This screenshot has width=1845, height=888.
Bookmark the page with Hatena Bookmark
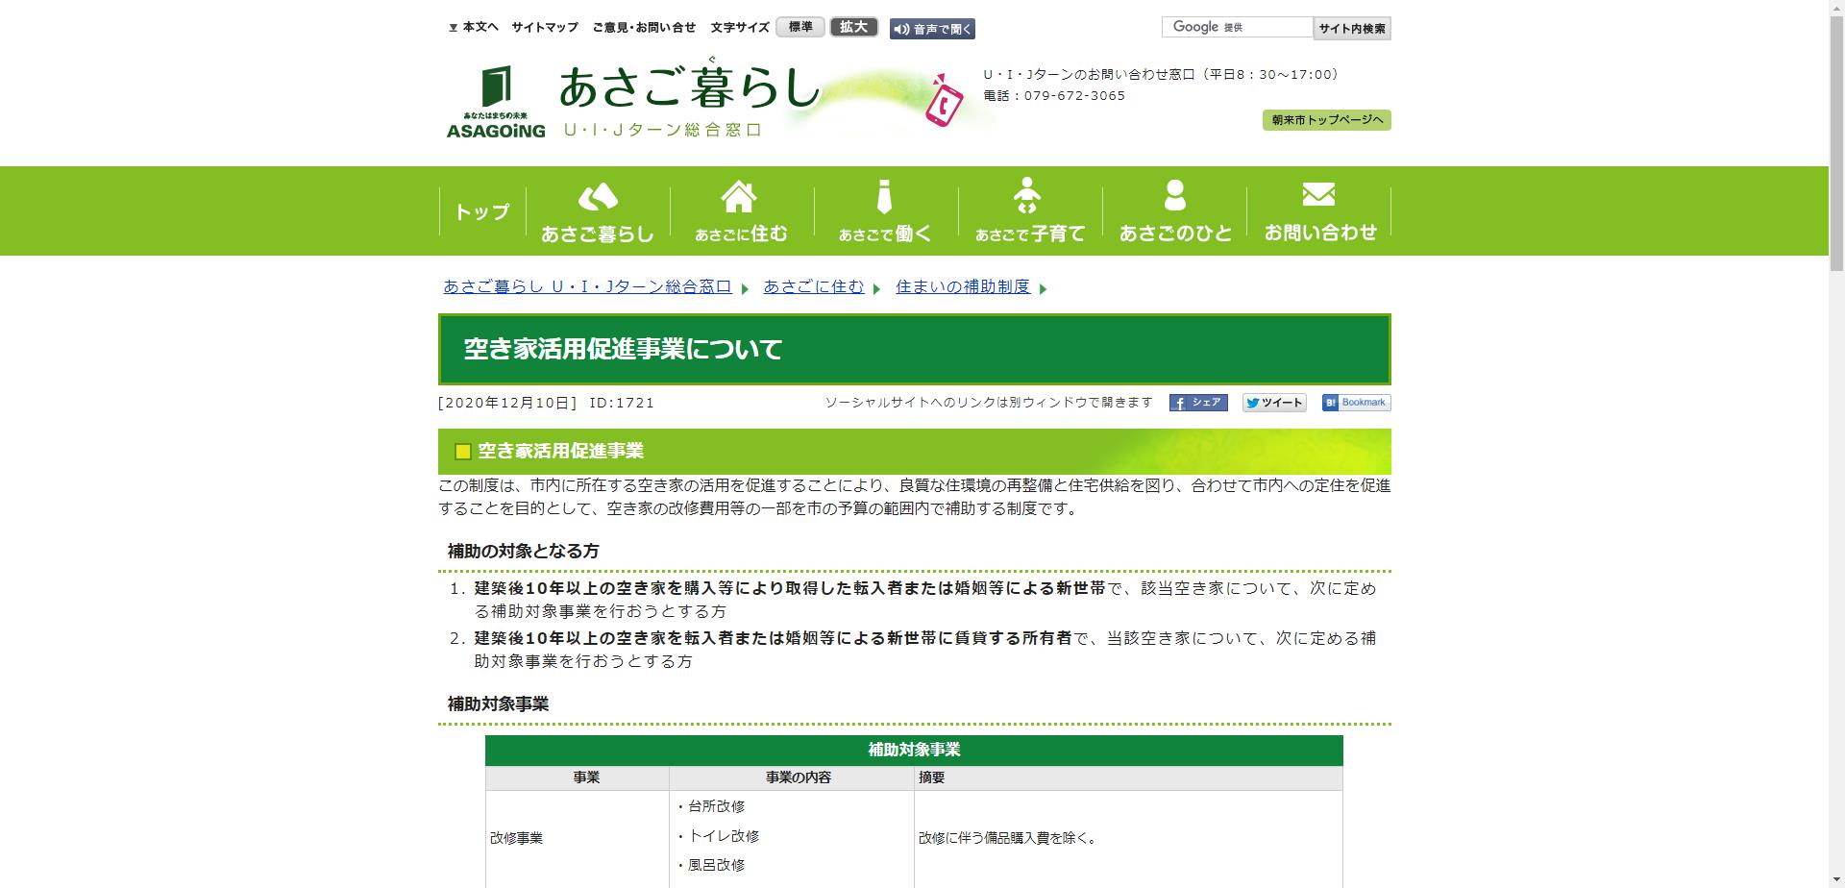pos(1356,403)
